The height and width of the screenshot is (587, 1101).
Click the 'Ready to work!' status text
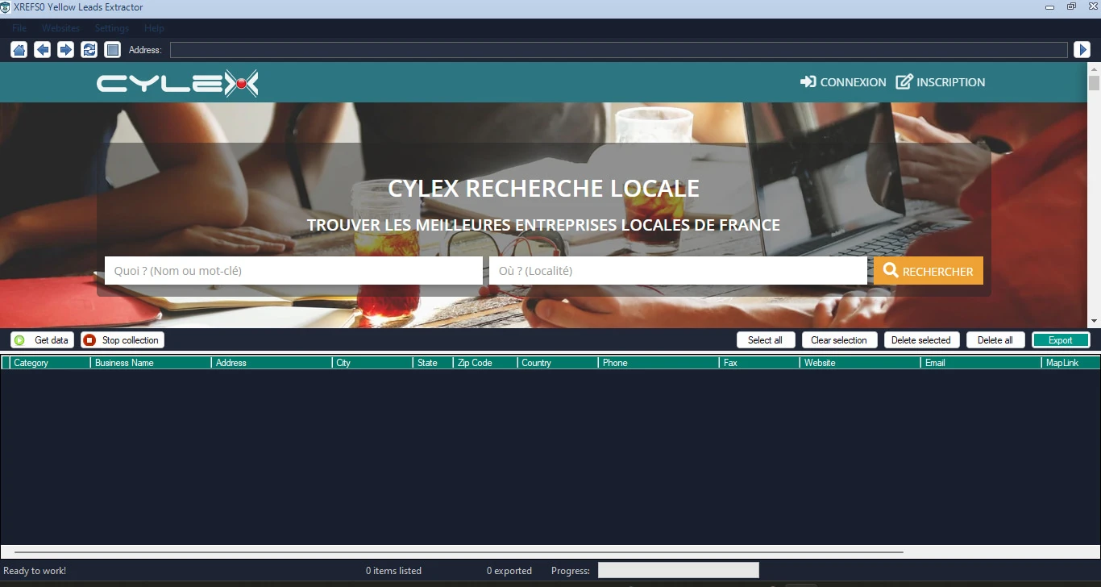click(x=35, y=571)
